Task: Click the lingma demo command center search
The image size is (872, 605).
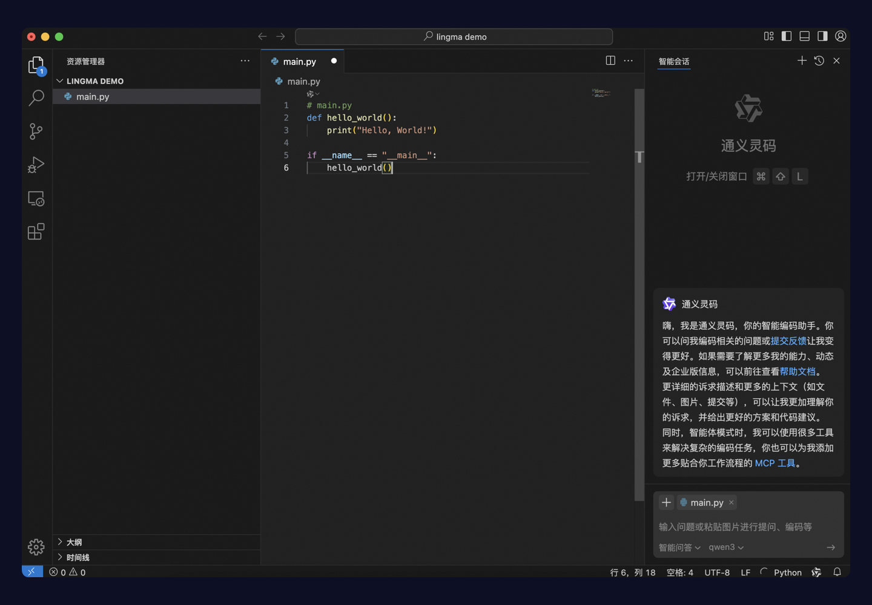Action: [x=454, y=36]
